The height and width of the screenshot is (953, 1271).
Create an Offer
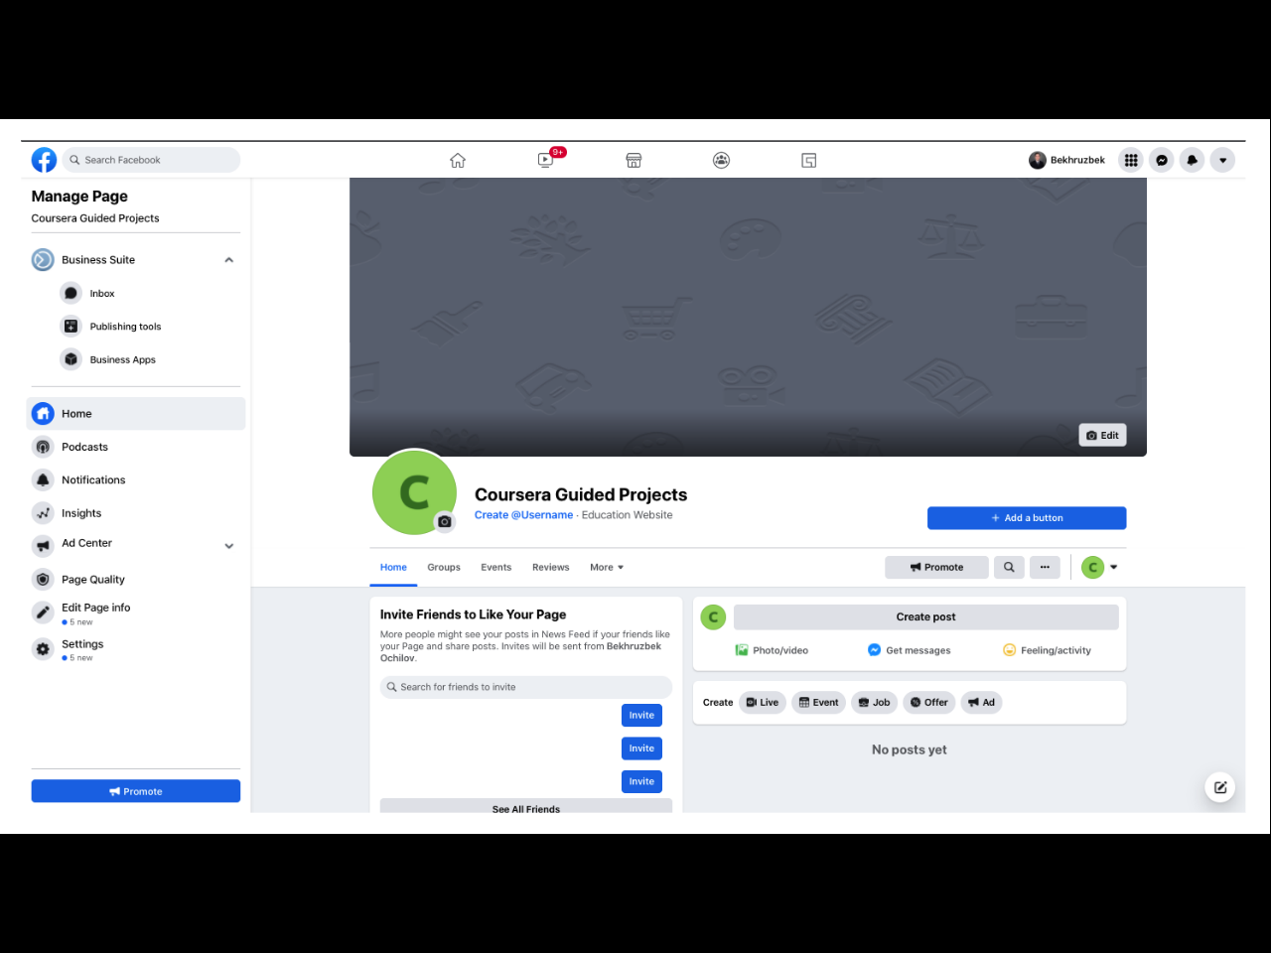click(x=929, y=703)
